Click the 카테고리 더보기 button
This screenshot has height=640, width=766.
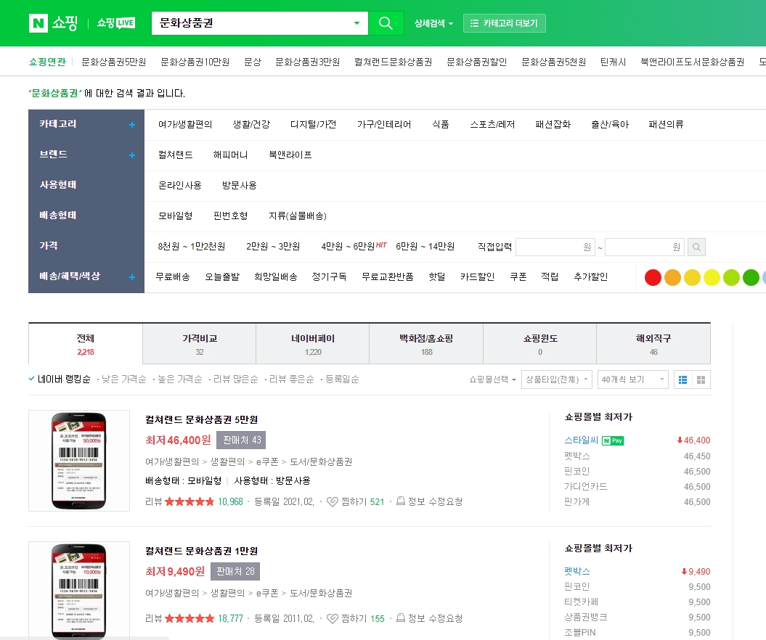pos(504,23)
